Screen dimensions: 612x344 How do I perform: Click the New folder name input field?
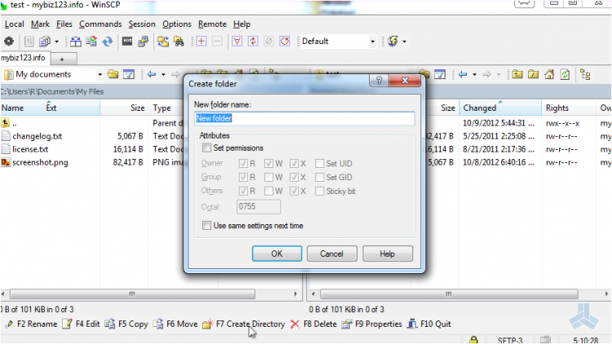[304, 118]
